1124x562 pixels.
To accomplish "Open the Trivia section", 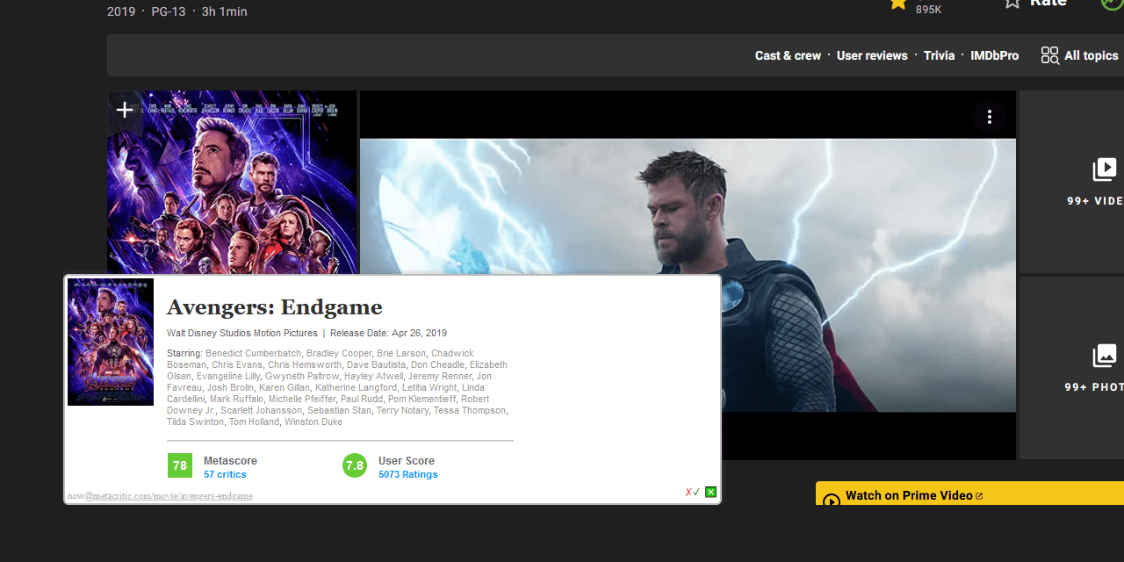I will (939, 55).
